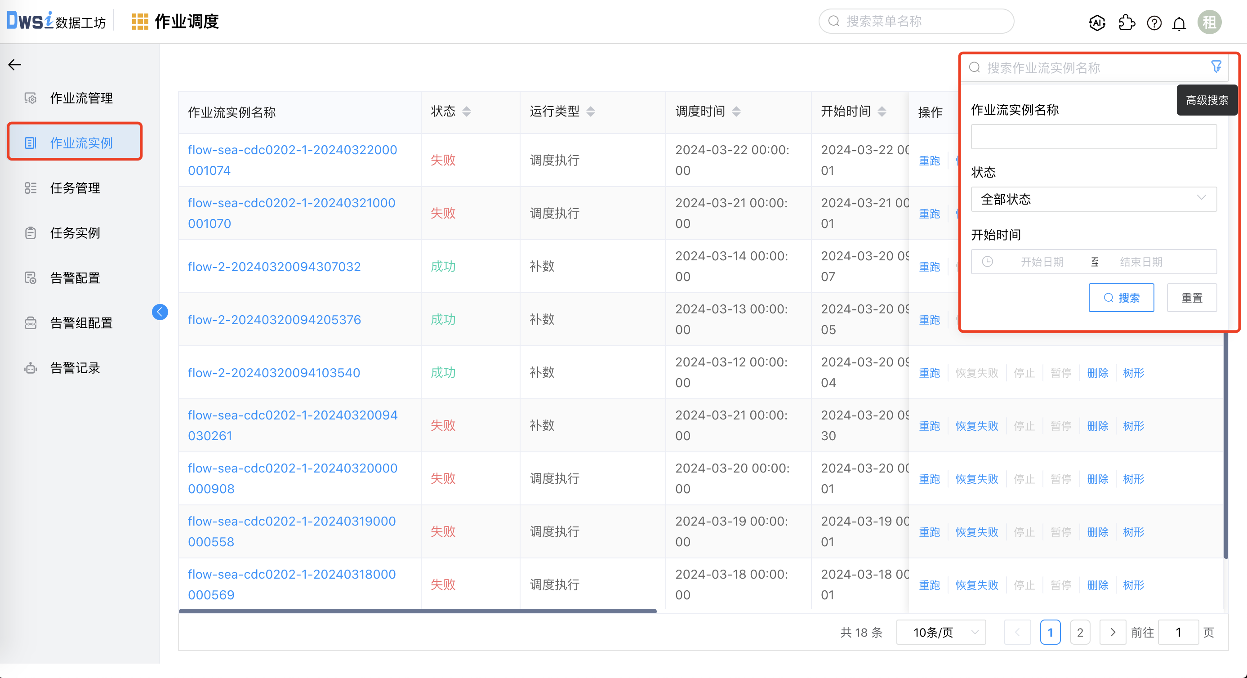Open the 高级搜索 filter funnel icon
1247x678 pixels.
pos(1216,67)
